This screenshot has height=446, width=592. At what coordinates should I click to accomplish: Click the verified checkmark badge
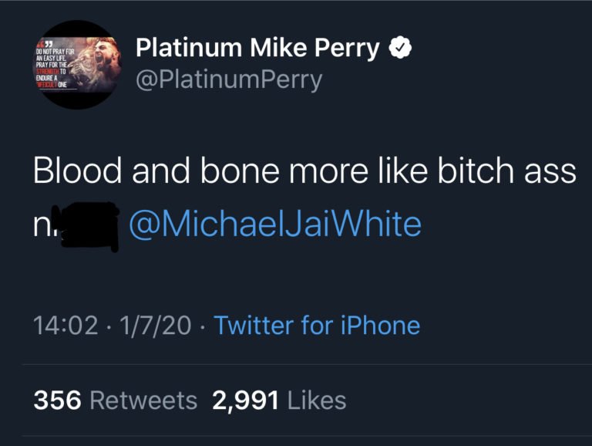click(x=399, y=49)
